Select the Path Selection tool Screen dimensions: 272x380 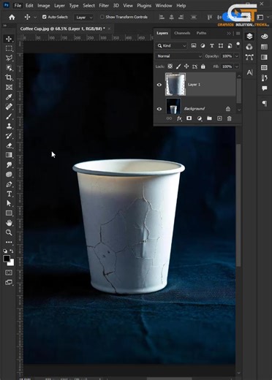pos(9,203)
